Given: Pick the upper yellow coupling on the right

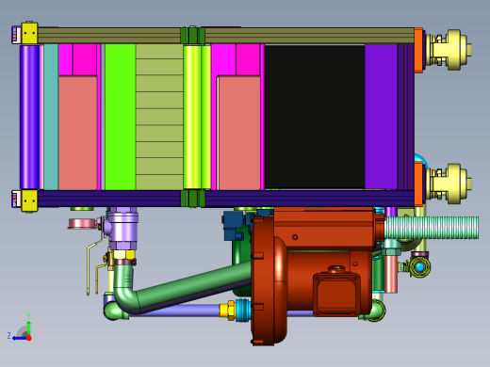Looking at the screenshot, I should coord(449,50).
